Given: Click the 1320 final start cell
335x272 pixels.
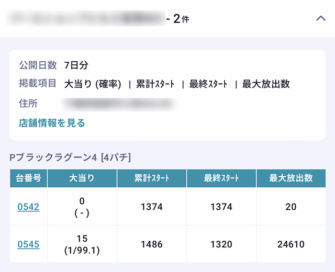Looking at the screenshot, I should [x=221, y=244].
